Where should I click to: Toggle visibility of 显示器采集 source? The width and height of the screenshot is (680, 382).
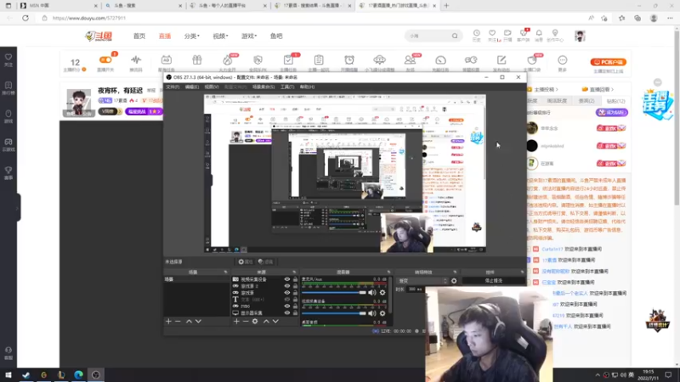pos(287,312)
